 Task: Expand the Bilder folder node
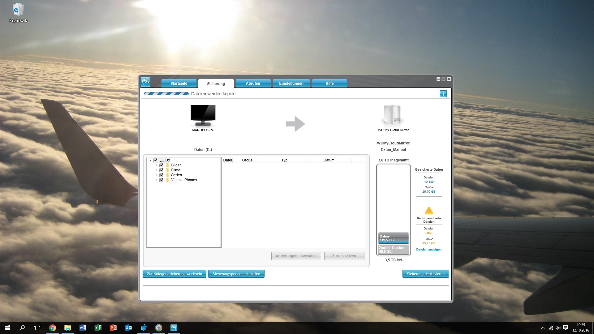(x=157, y=165)
